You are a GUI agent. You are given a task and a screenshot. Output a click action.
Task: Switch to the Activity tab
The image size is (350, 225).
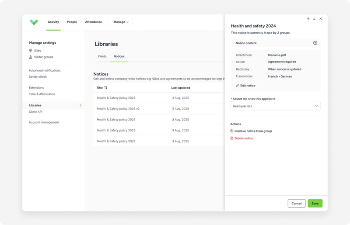tap(53, 22)
